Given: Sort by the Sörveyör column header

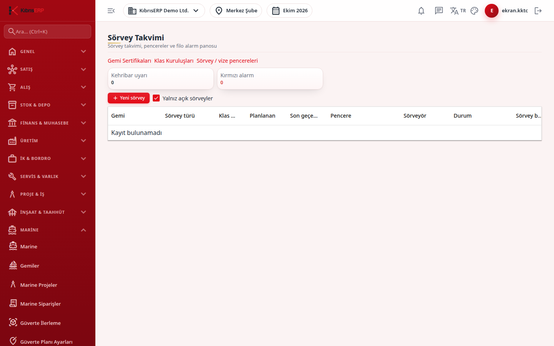Looking at the screenshot, I should coord(415,116).
